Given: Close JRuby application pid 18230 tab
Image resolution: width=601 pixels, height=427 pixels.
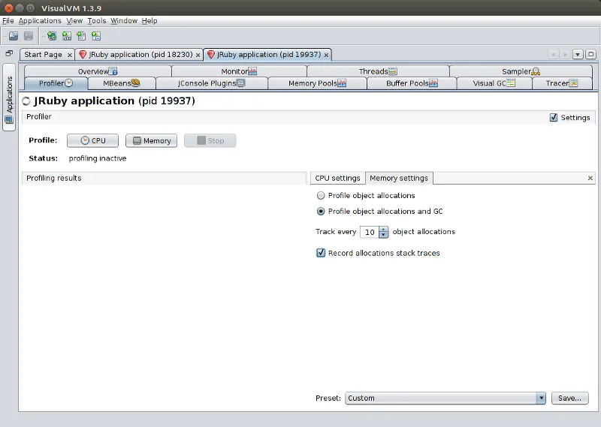Looking at the screenshot, I should (198, 55).
